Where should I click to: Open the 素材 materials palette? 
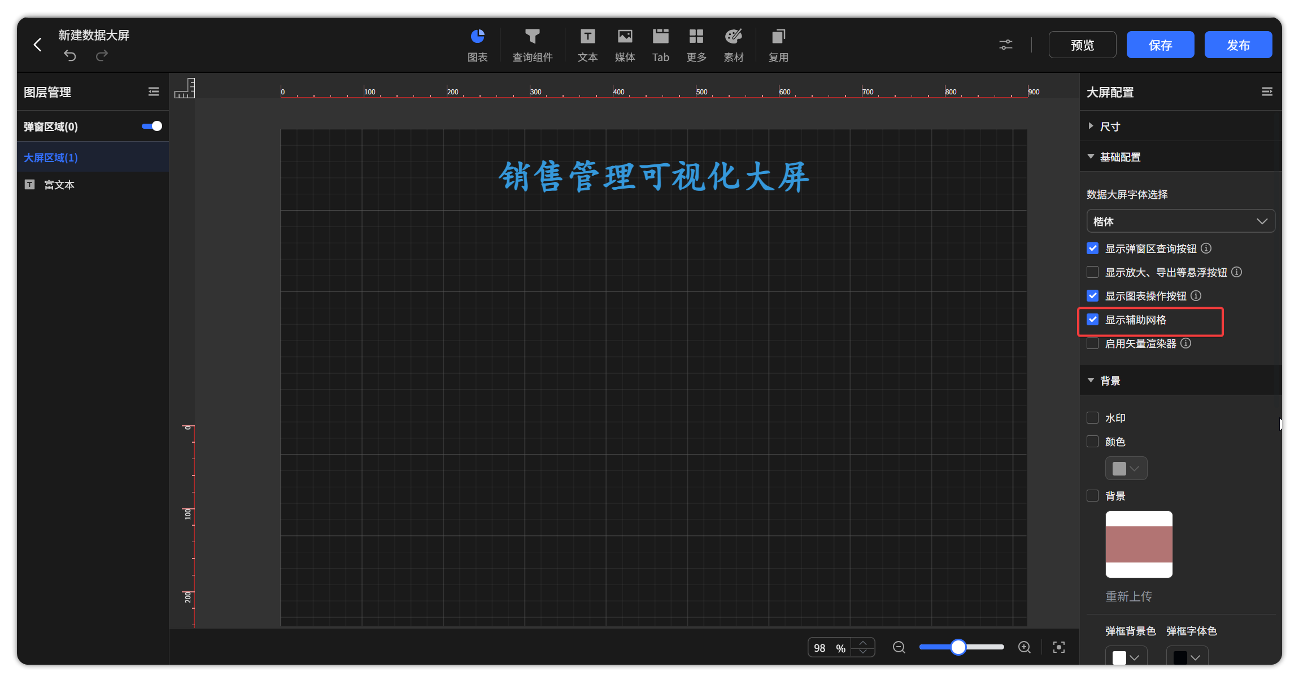(734, 45)
